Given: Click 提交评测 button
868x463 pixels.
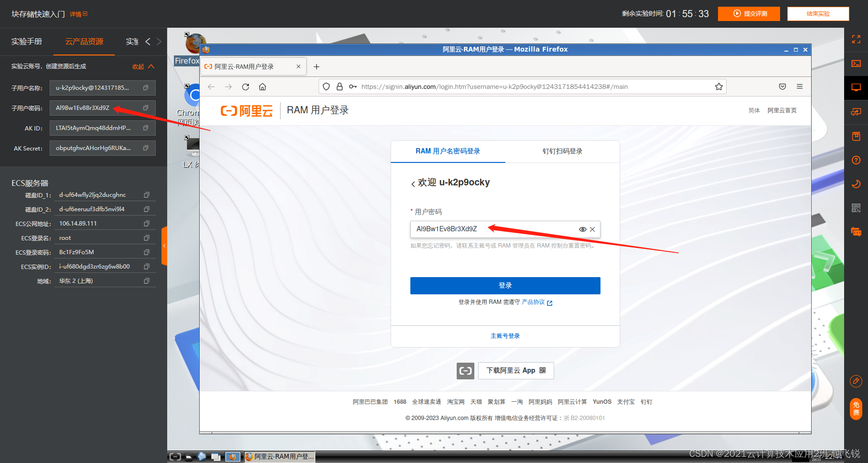Looking at the screenshot, I should click(x=749, y=14).
